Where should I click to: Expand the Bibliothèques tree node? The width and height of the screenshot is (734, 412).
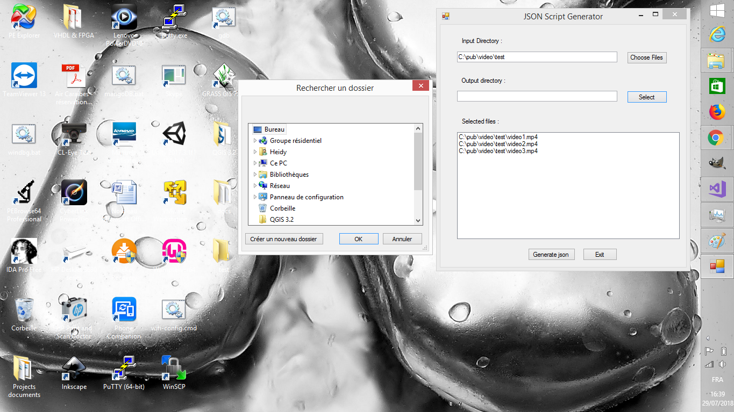tap(255, 175)
